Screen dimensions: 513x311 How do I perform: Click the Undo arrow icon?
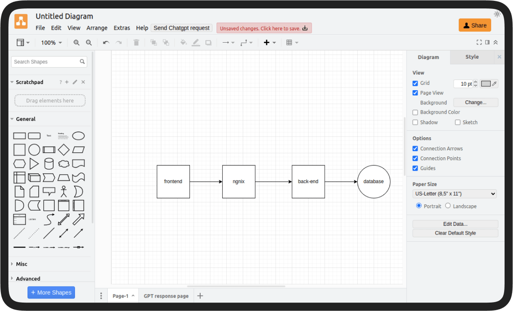coord(106,43)
